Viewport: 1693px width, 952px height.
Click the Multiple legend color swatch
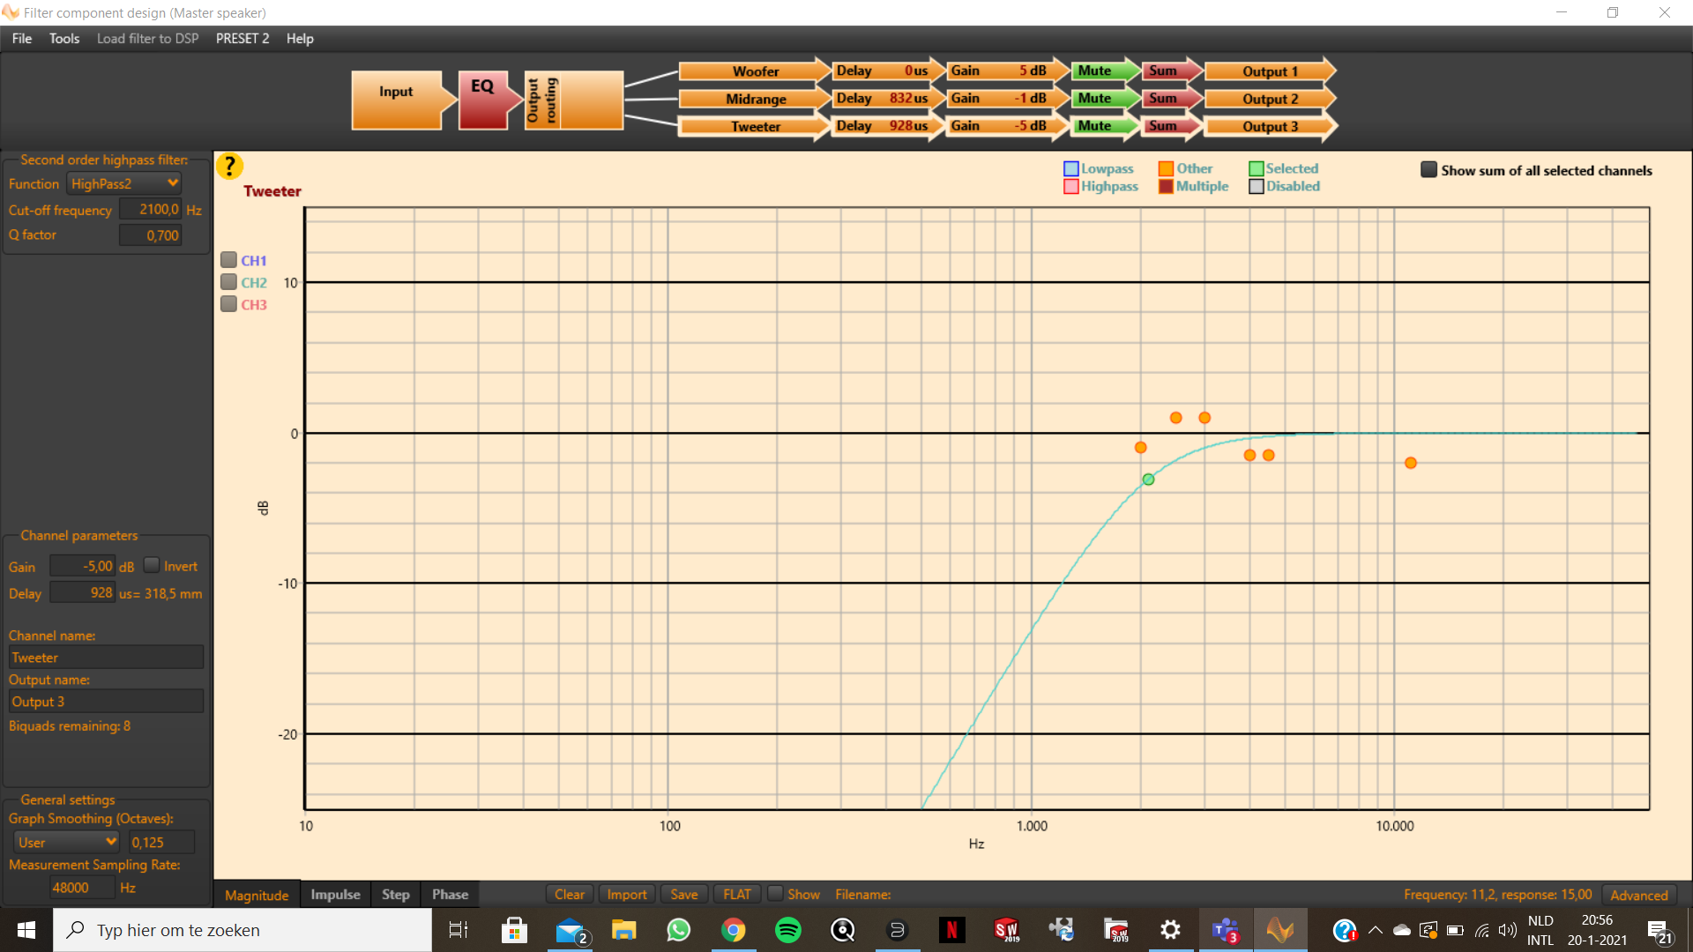(x=1166, y=186)
